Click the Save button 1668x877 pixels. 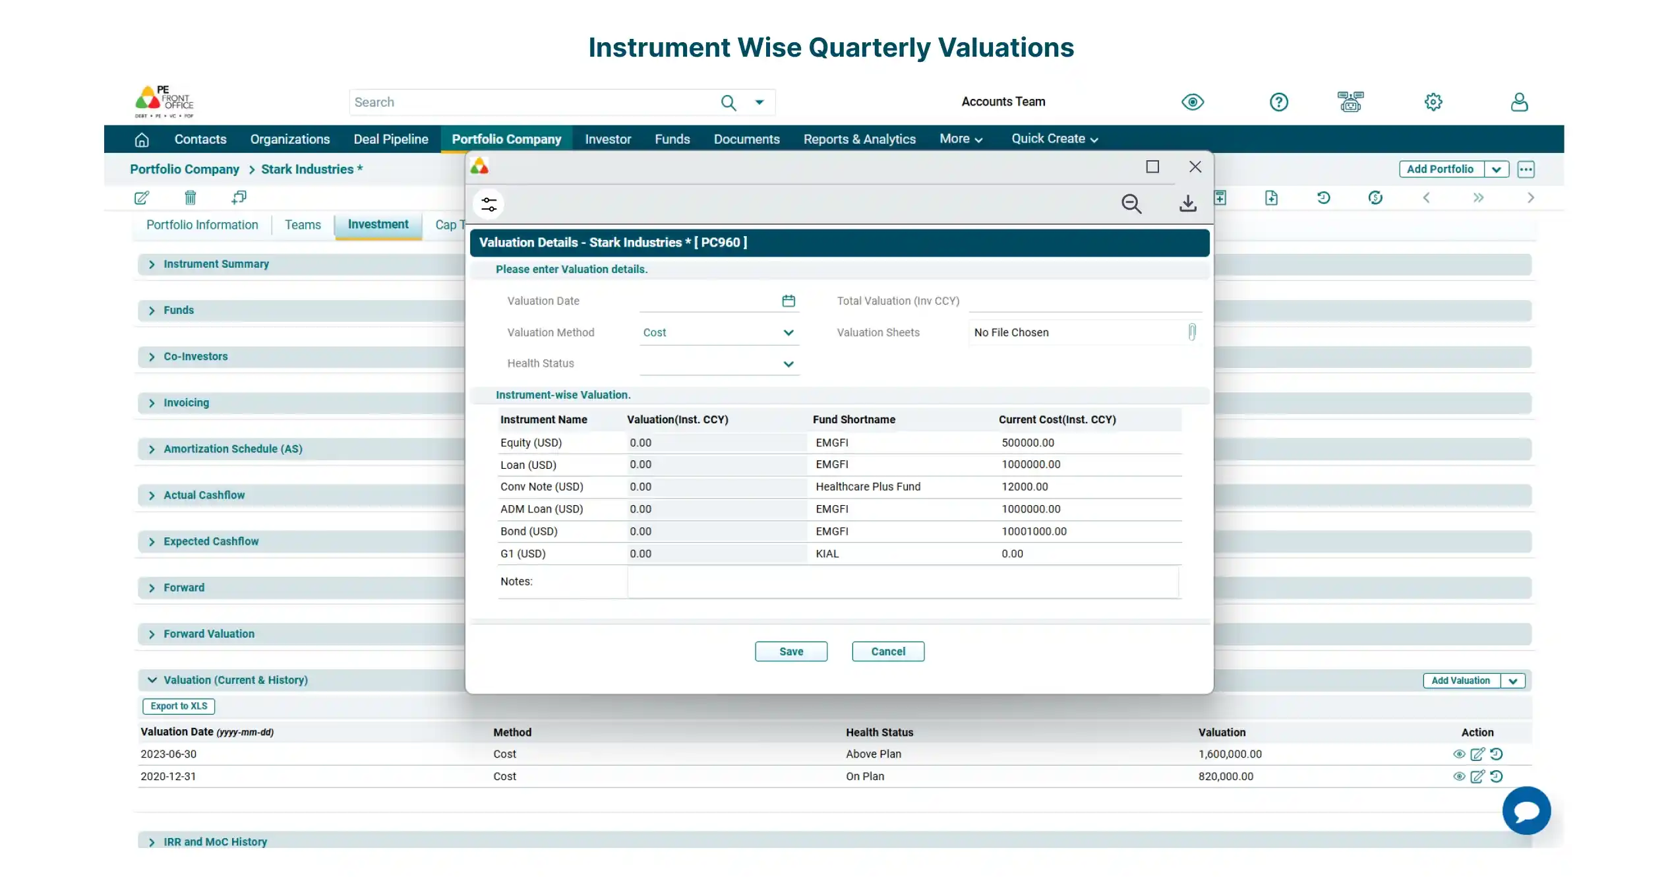click(791, 651)
